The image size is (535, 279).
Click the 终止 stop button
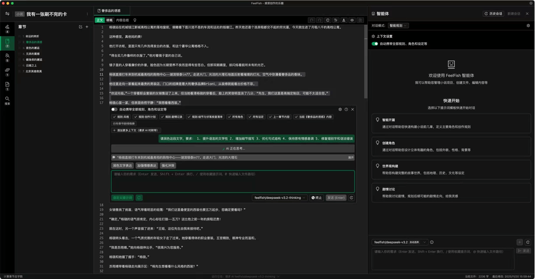coord(317,198)
